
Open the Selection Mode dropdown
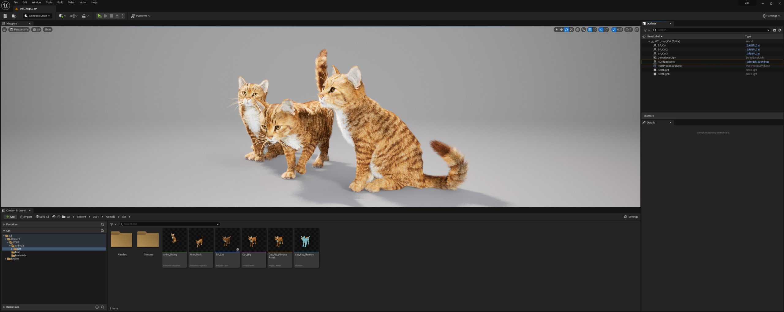(38, 16)
